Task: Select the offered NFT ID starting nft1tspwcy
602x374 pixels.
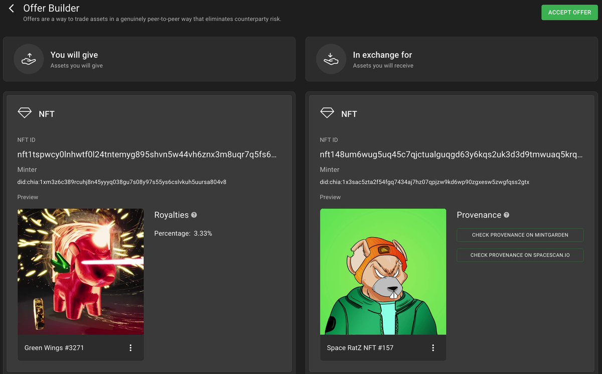Action: click(147, 154)
